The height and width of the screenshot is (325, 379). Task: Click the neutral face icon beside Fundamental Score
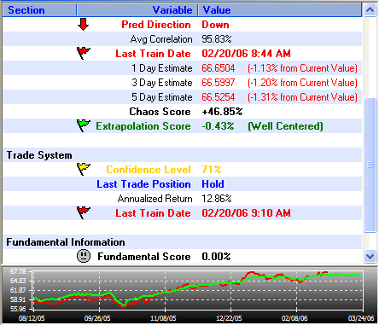(84, 256)
